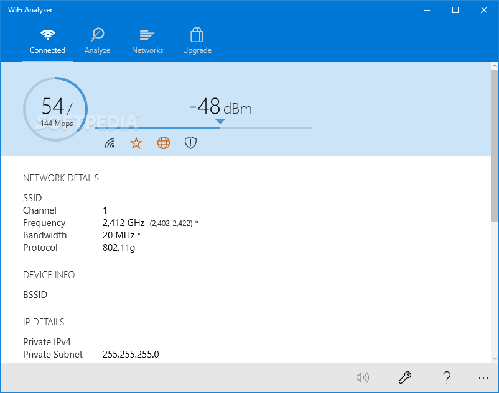This screenshot has height=393, width=499.
Task: Switch to the Analyze tab
Action: (x=98, y=42)
